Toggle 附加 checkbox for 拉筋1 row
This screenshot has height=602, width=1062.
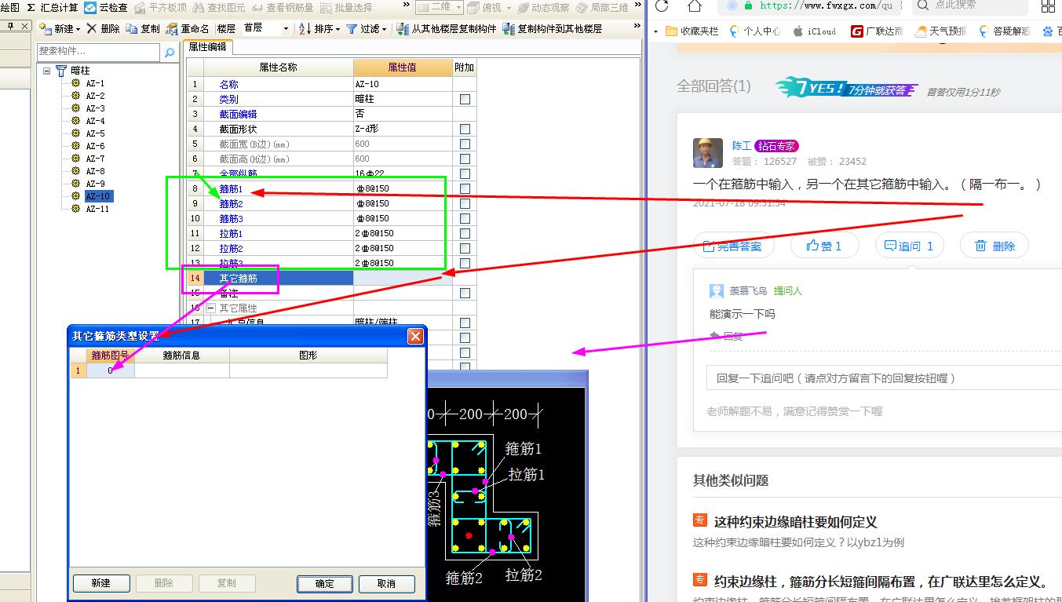465,234
